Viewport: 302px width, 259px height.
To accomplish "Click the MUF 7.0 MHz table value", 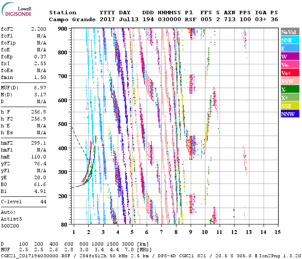I will [x=129, y=250].
